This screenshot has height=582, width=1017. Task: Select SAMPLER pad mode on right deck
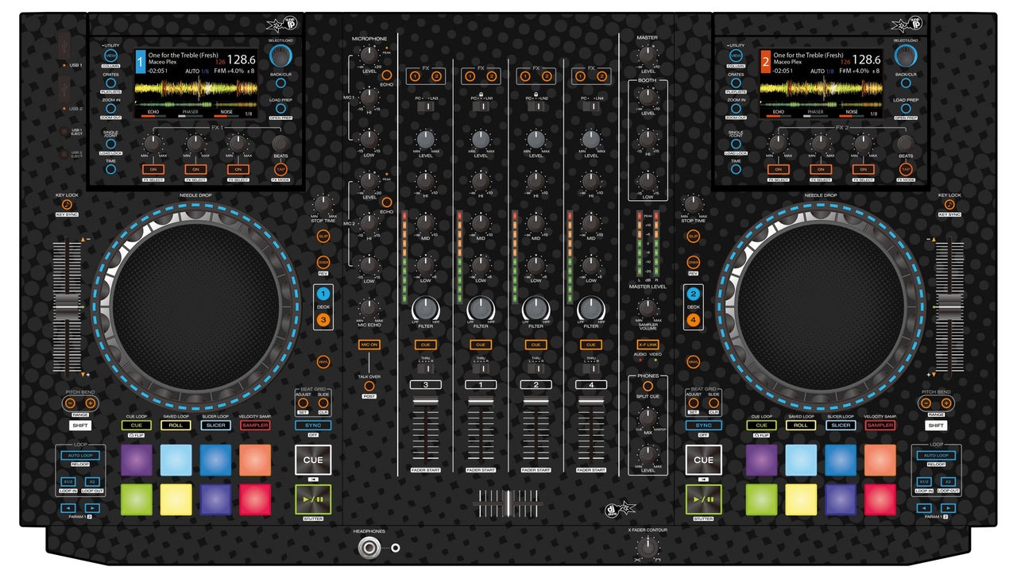(880, 425)
